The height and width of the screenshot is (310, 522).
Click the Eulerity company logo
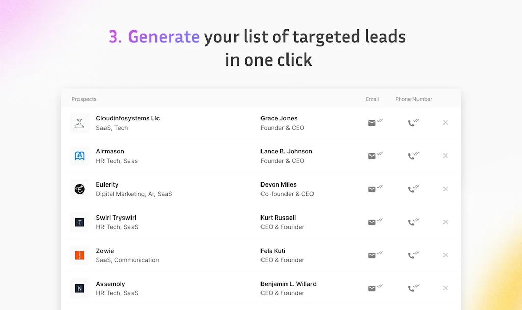coord(80,189)
